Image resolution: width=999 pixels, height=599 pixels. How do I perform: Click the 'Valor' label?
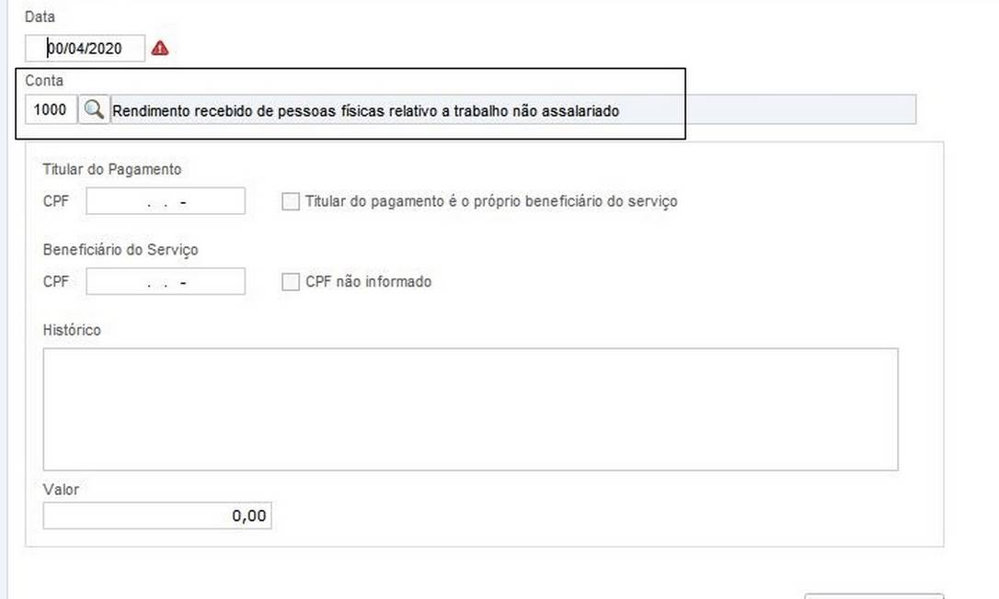point(61,490)
